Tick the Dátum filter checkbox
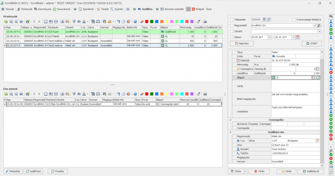 pyautogui.click(x=232, y=37)
